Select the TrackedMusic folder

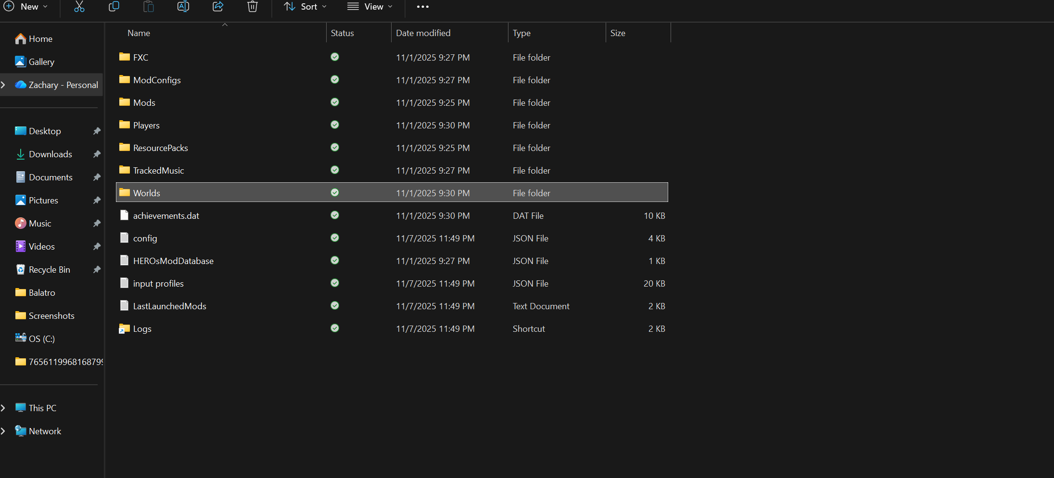pyautogui.click(x=392, y=171)
